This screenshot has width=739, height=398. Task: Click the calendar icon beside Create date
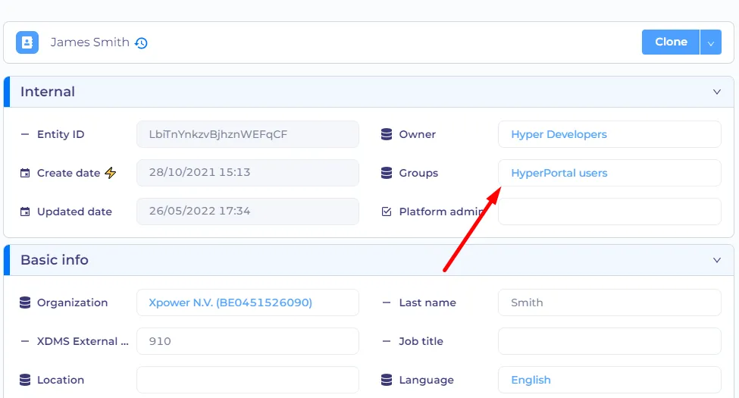click(x=25, y=173)
